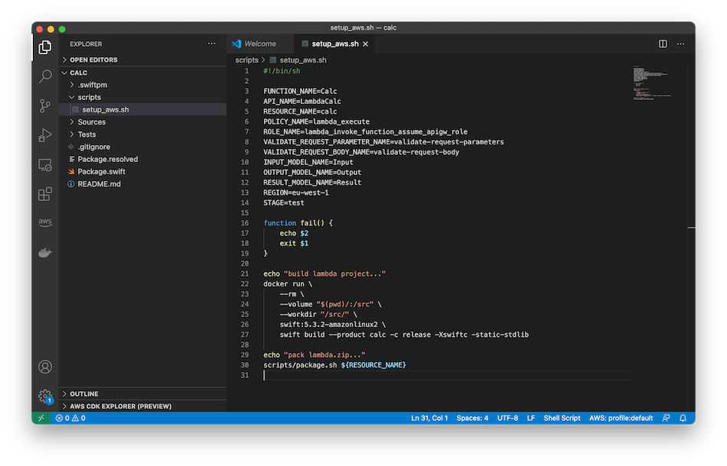Change file encoding UTF-8
The width and height of the screenshot is (727, 466).
pyautogui.click(x=507, y=418)
